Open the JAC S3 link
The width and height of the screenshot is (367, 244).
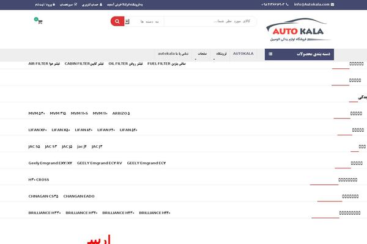tap(51, 146)
